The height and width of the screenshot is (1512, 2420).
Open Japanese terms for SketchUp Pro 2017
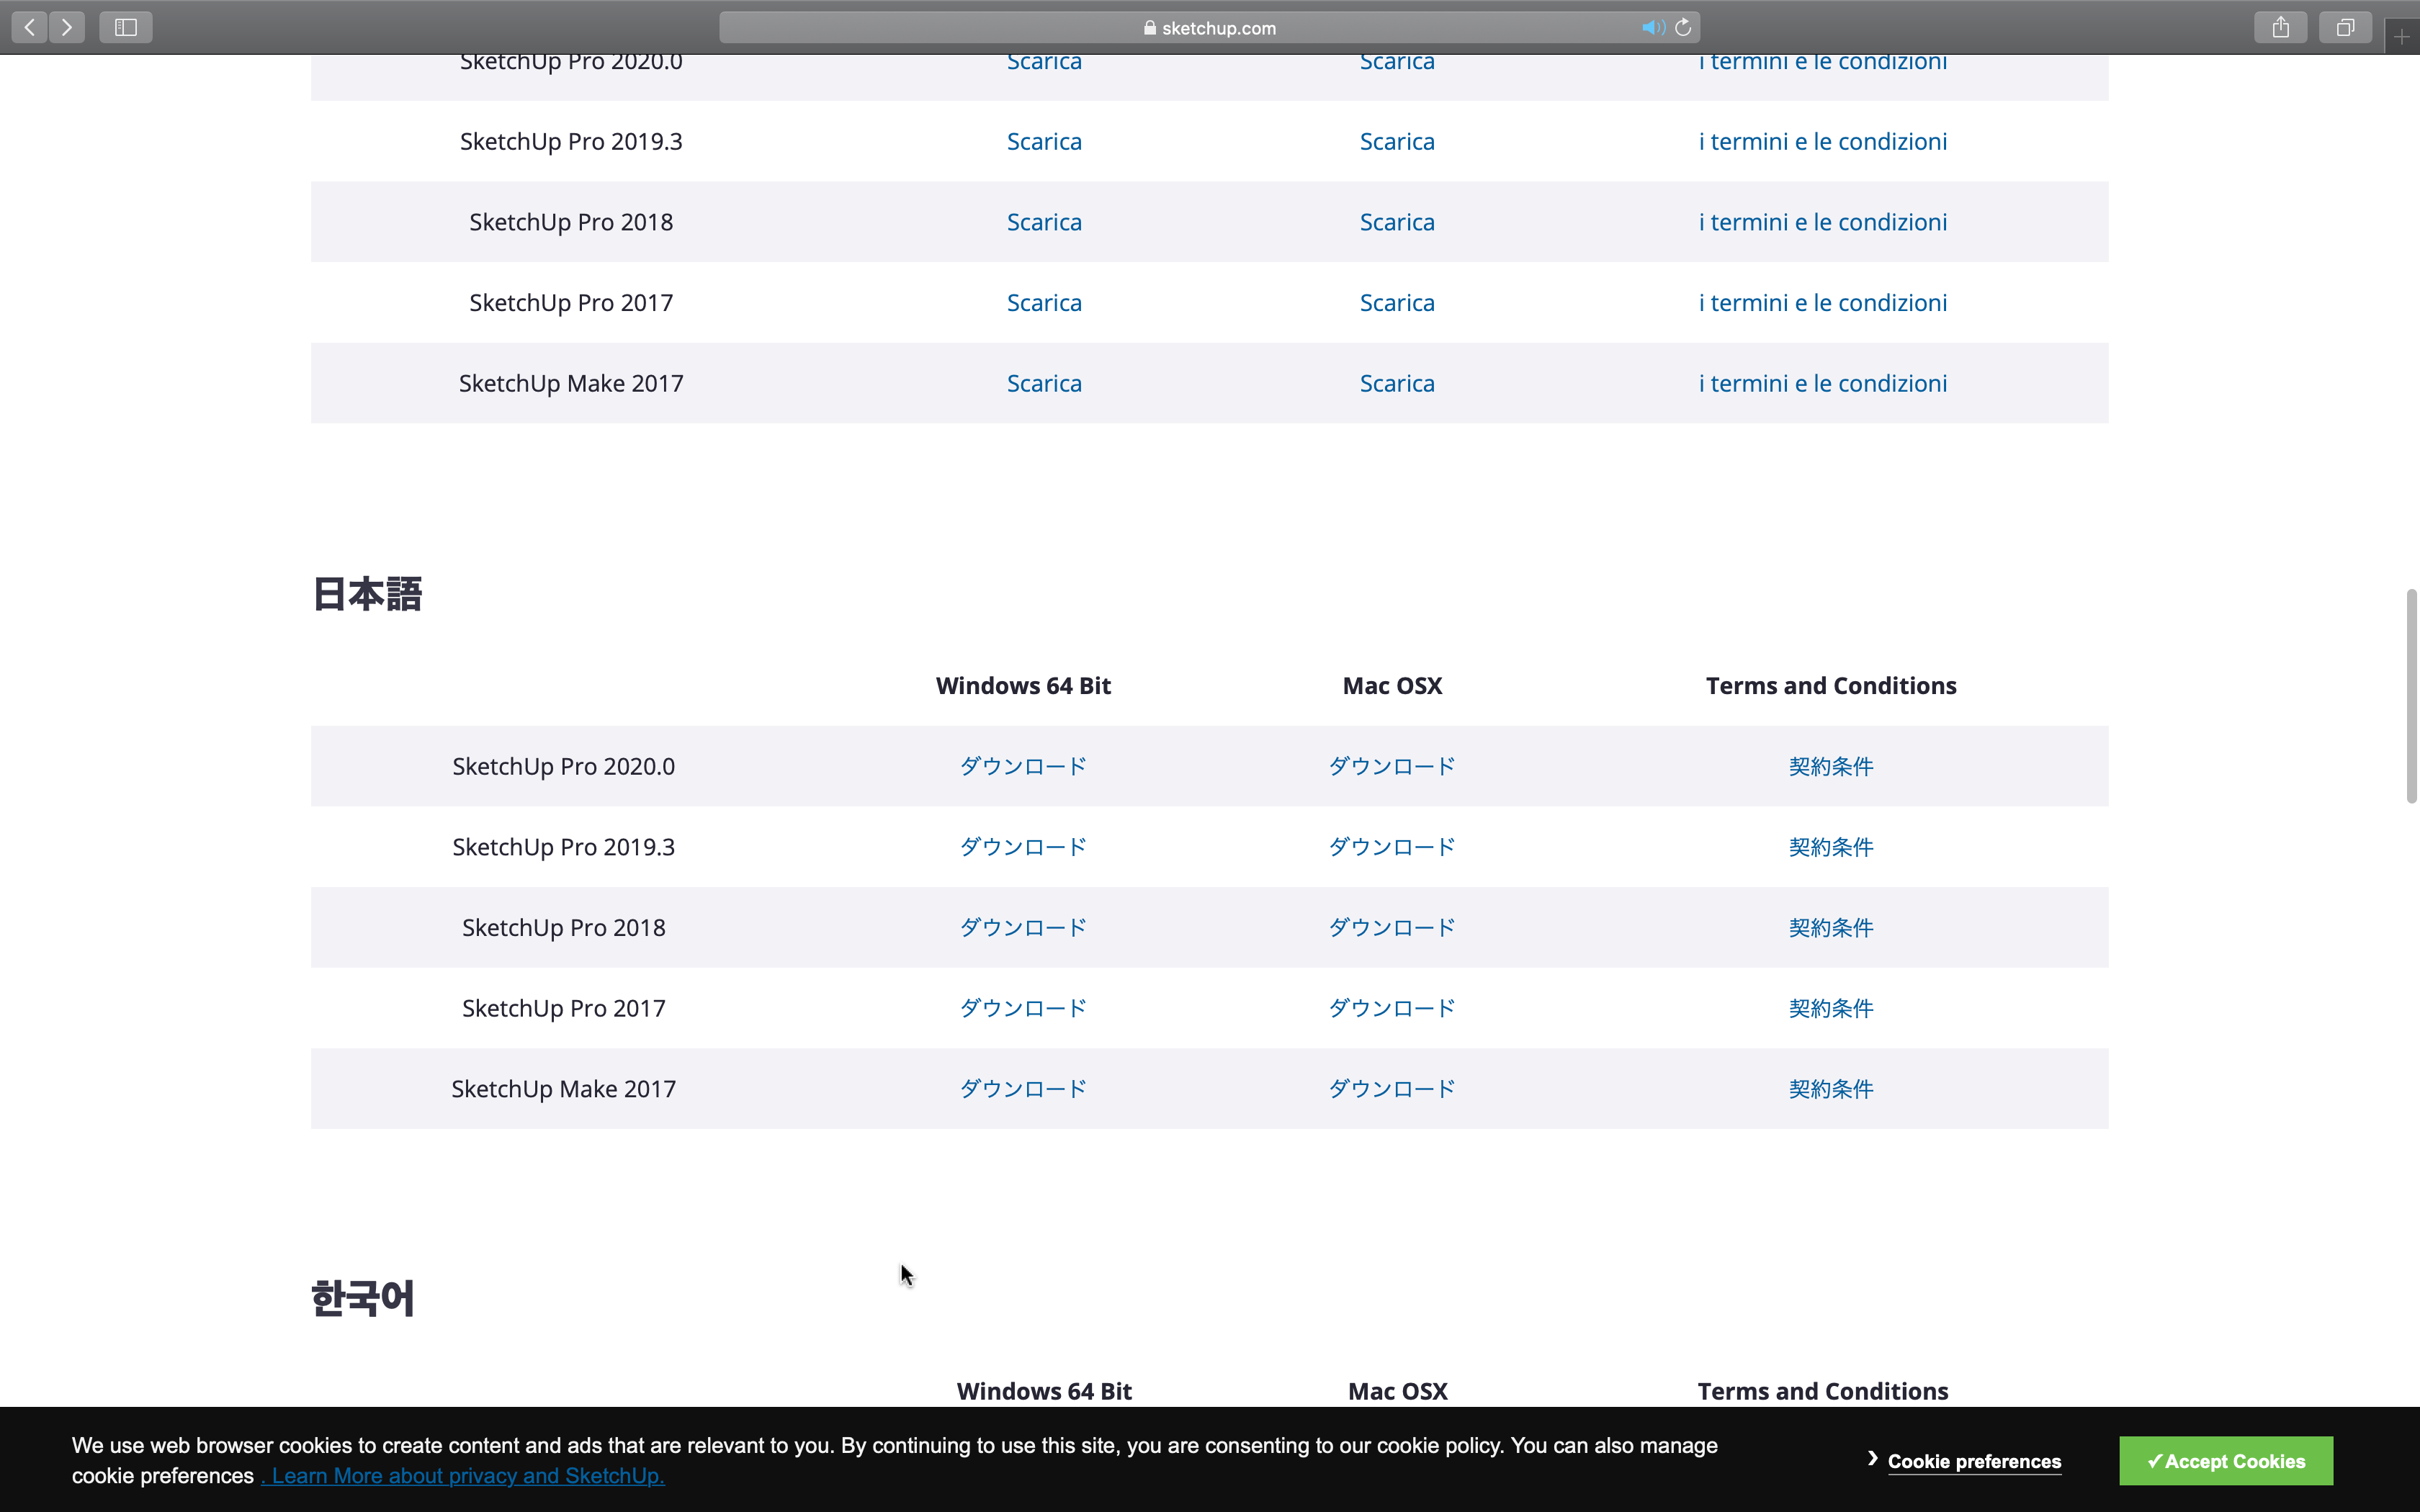pyautogui.click(x=1831, y=1008)
